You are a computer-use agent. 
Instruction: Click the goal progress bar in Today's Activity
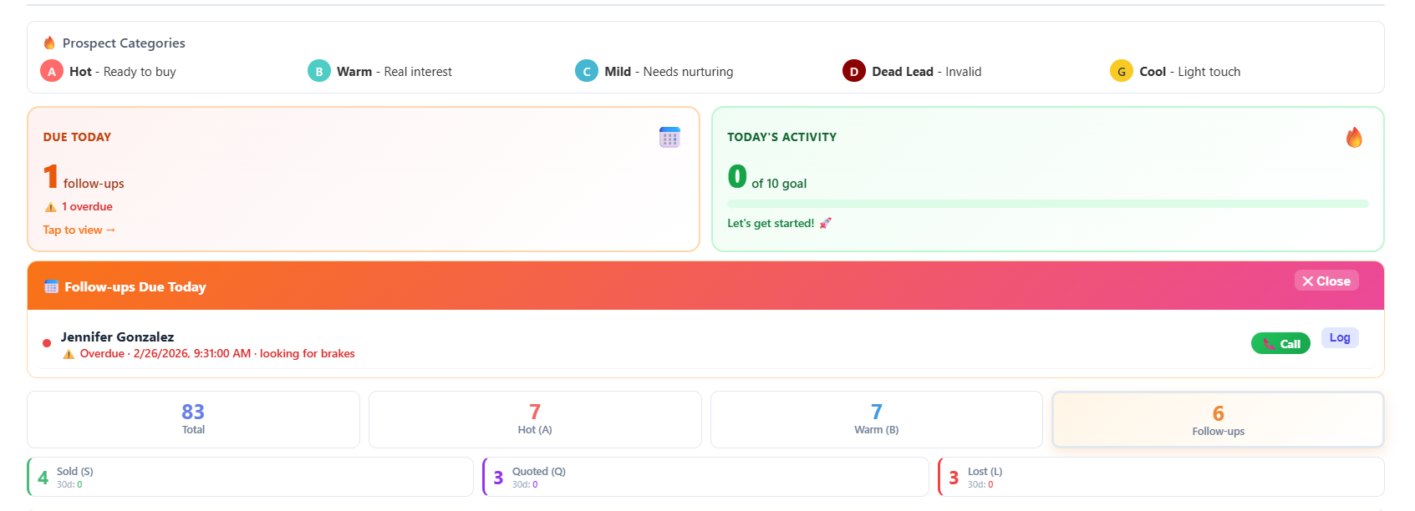pos(1048,204)
